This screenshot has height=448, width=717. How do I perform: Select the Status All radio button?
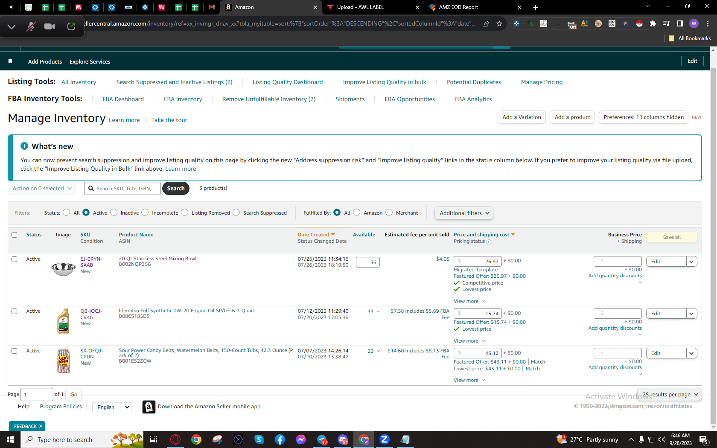[67, 212]
